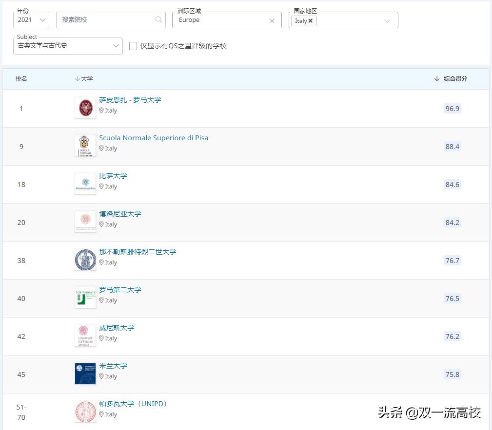Enable the 仅显示有QS之星评级的学校 checkbox
The height and width of the screenshot is (430, 492).
click(133, 46)
